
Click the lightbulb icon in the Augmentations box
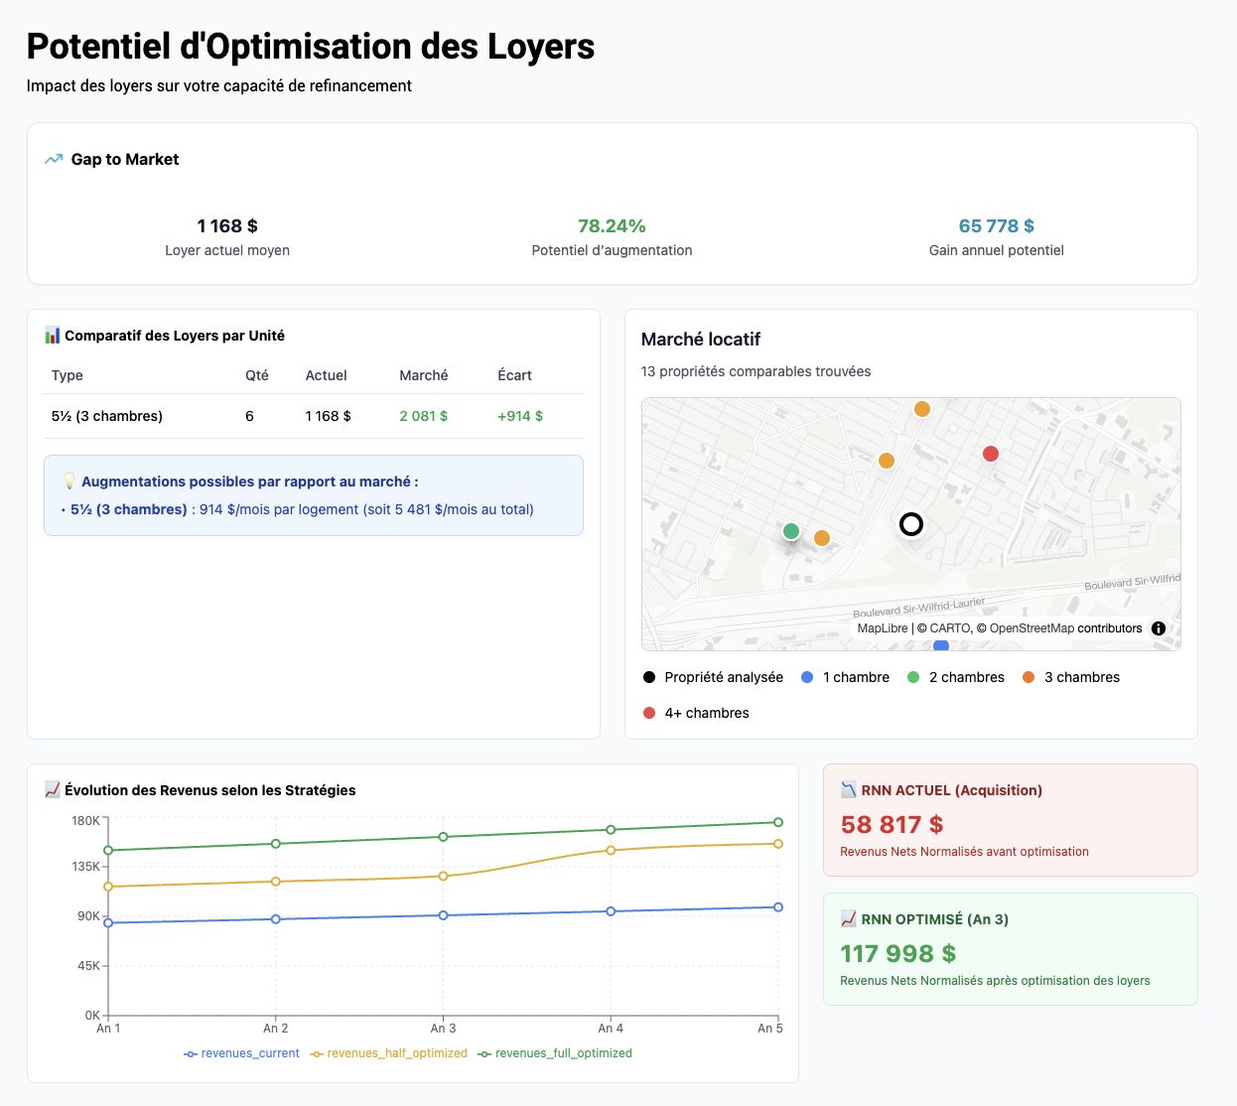point(69,482)
